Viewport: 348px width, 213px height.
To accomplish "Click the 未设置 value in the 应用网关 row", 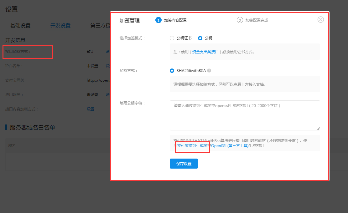I will tap(92, 95).
